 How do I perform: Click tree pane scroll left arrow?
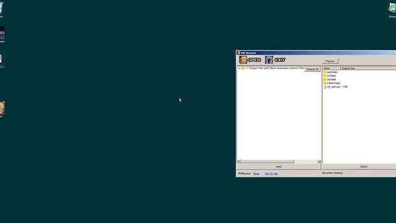(x=239, y=161)
